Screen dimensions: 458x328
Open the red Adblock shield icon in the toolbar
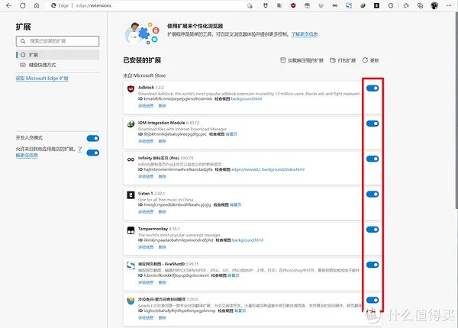[293, 5]
